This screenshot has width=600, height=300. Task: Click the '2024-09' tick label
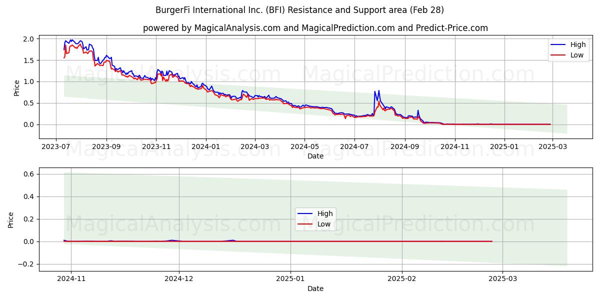pyautogui.click(x=404, y=146)
